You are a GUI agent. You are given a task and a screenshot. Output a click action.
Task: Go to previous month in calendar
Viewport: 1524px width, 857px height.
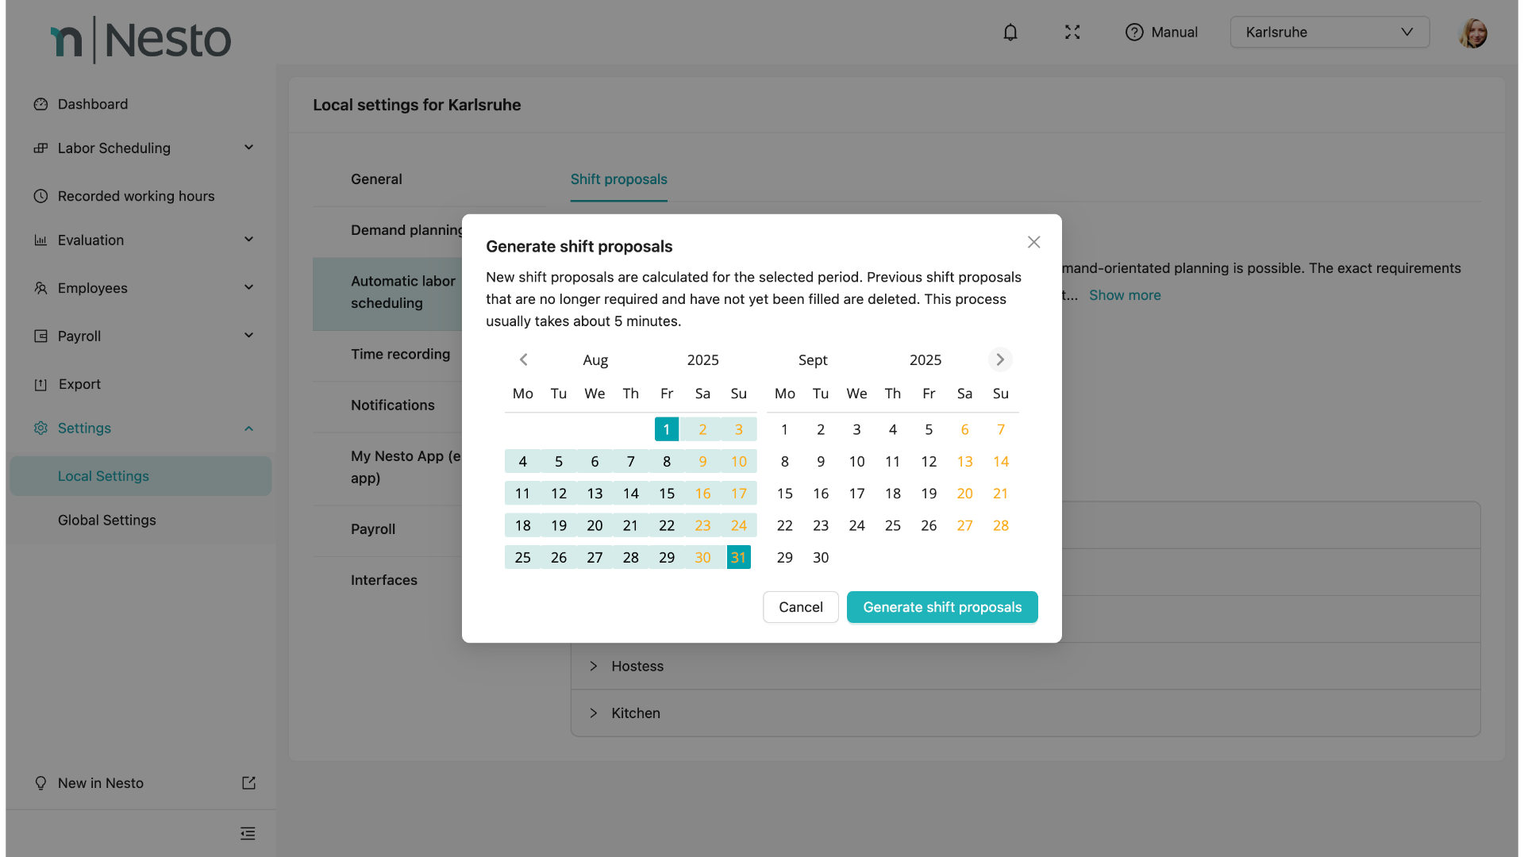(523, 359)
